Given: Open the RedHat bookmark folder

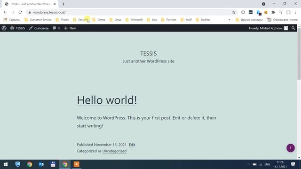Looking at the screenshot, I should (x=203, y=20).
